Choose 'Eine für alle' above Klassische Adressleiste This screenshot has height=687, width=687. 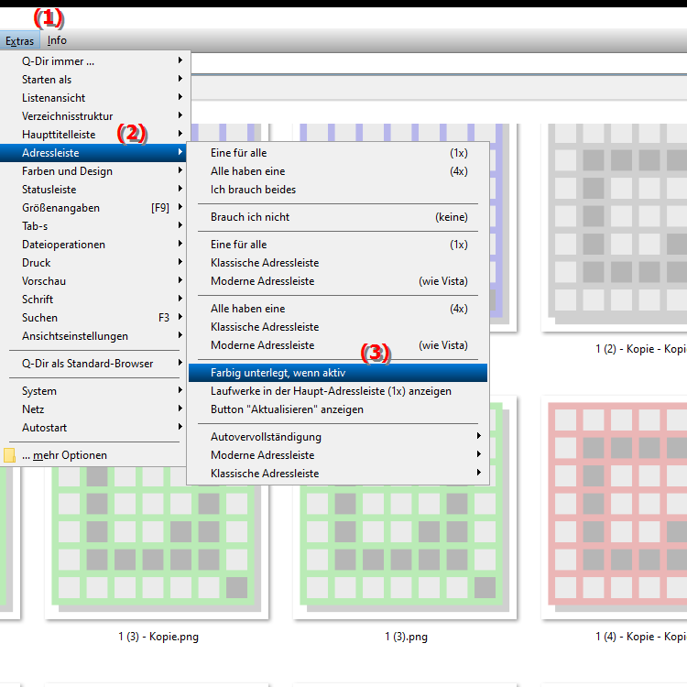pyautogui.click(x=338, y=245)
